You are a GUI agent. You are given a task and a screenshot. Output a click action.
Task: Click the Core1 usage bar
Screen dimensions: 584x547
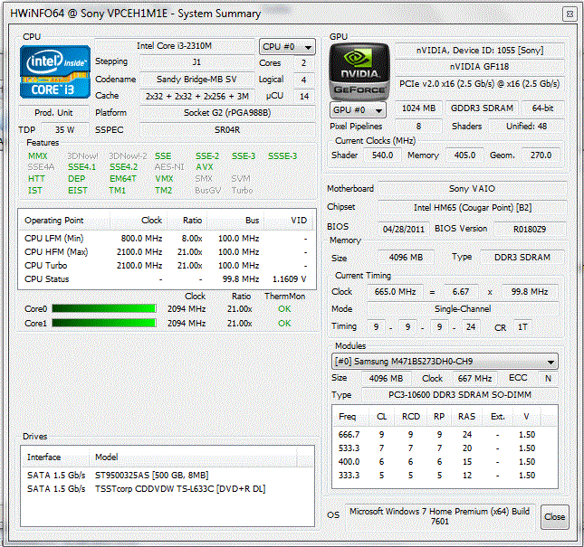click(x=104, y=323)
